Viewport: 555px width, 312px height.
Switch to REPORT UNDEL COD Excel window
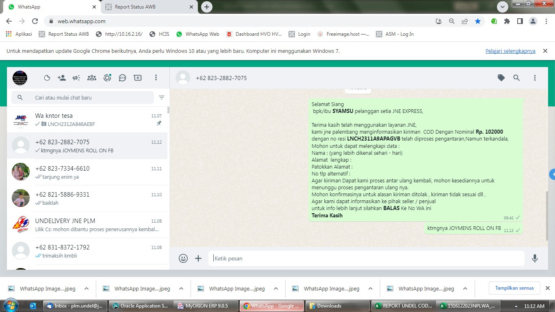coord(403,306)
